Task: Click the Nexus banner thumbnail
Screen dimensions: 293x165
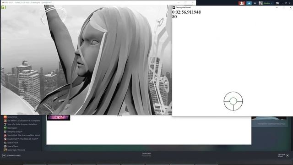Action: (59, 118)
